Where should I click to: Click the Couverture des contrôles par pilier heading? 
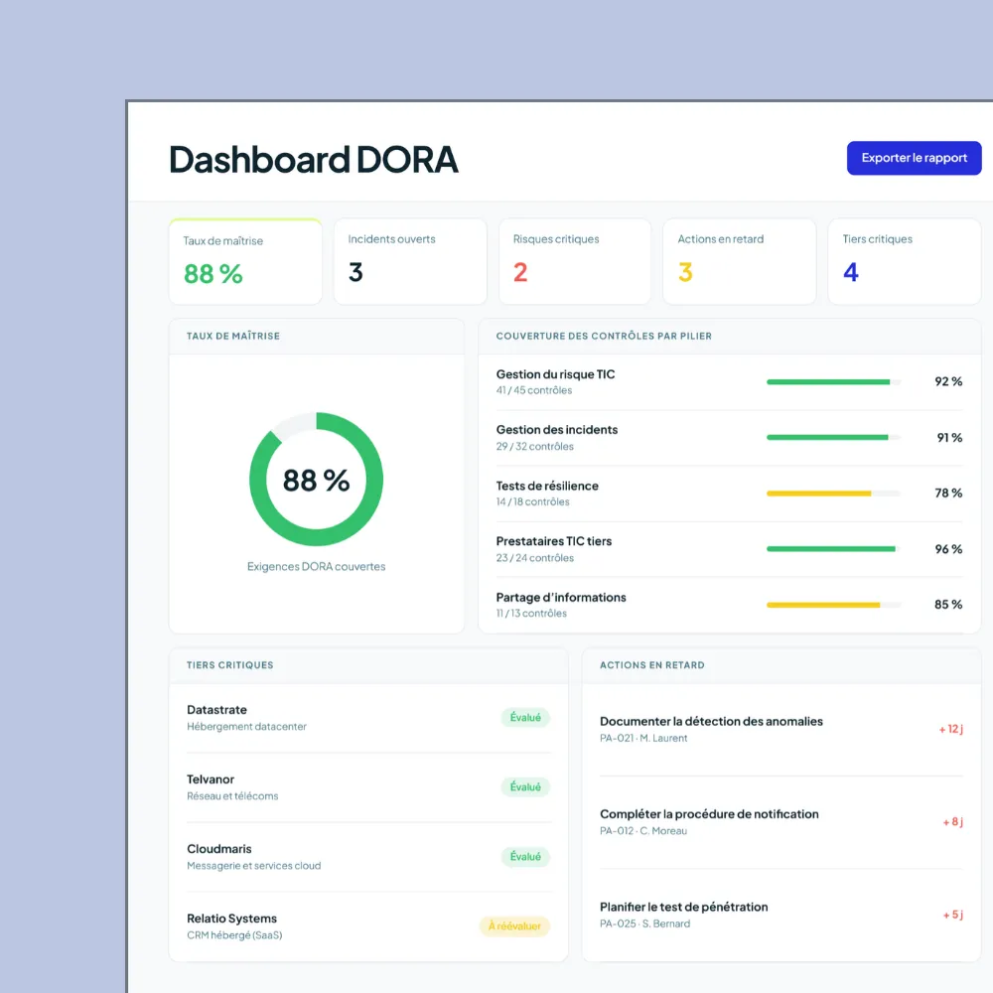click(604, 336)
